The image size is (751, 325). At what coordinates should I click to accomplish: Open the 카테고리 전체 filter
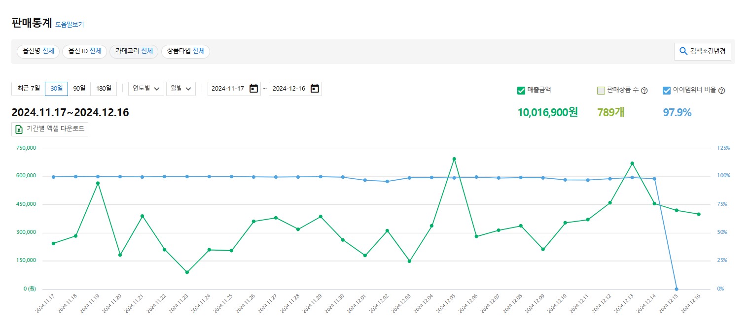tap(134, 51)
